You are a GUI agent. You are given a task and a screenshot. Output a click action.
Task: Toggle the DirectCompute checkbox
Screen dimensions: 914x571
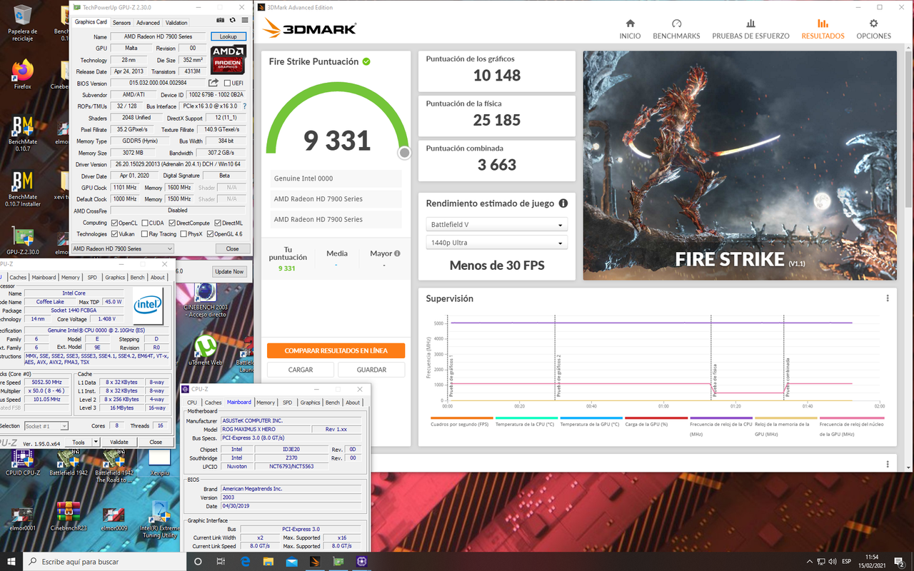coord(174,223)
